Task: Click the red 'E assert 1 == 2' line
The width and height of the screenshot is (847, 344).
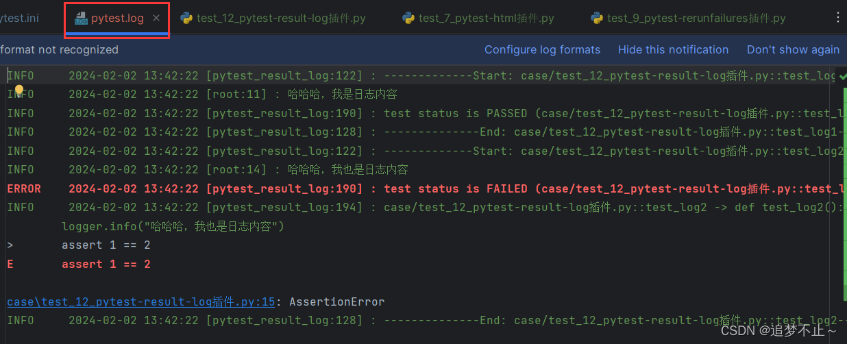Action: click(x=79, y=264)
